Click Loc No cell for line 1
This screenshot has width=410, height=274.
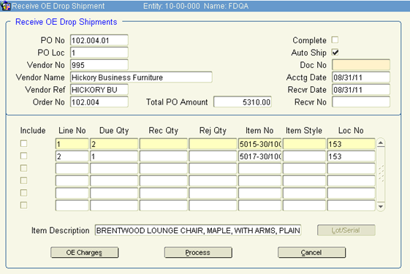tap(351, 144)
